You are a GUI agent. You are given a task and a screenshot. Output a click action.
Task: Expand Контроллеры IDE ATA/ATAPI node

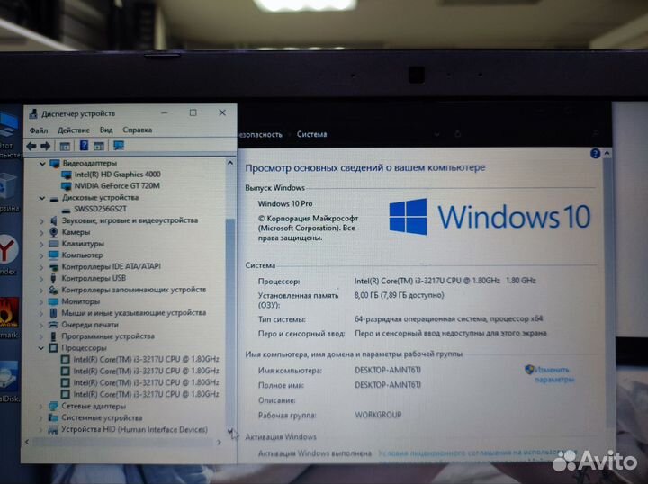coord(41,267)
